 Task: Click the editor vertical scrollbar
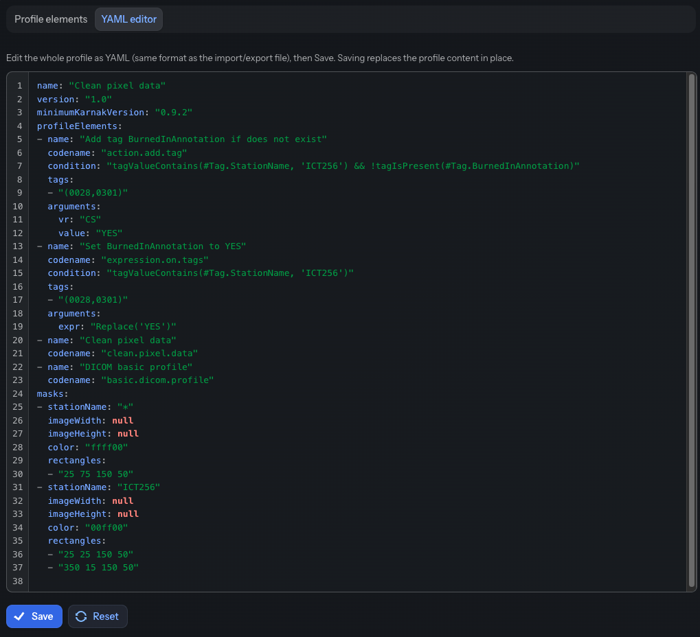692,330
